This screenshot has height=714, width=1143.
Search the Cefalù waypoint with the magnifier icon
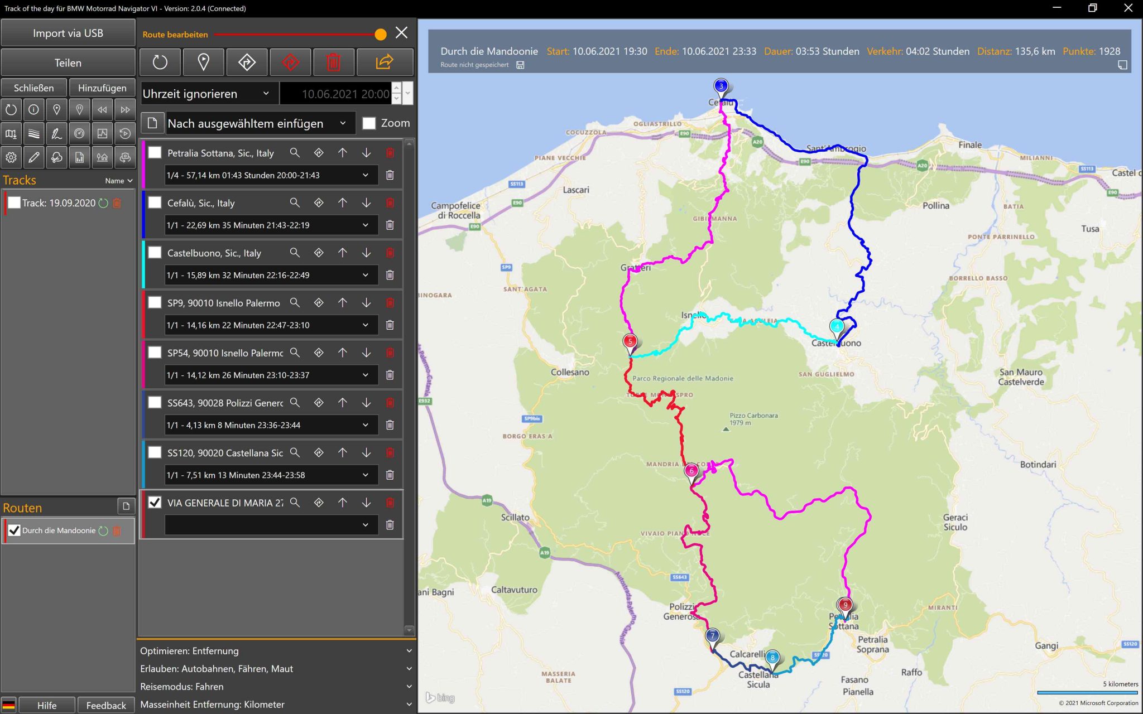[295, 202]
